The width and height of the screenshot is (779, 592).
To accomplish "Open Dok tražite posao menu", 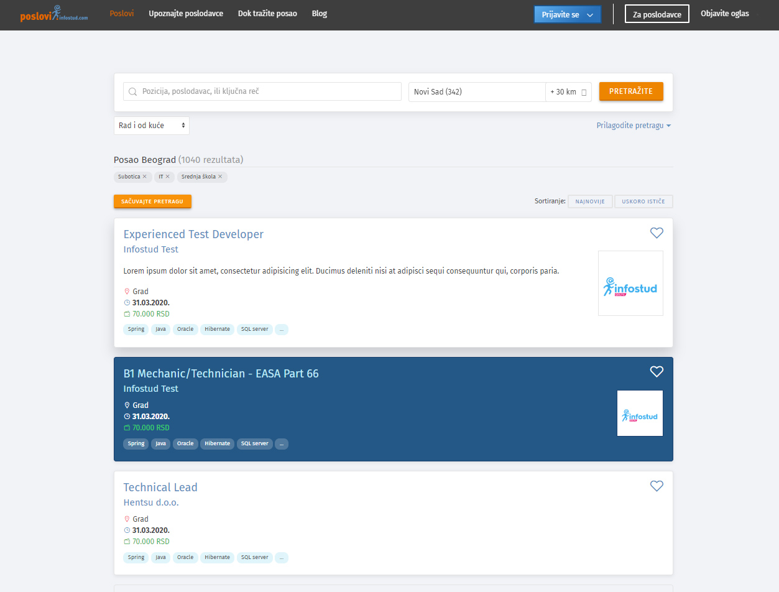I will (x=267, y=14).
